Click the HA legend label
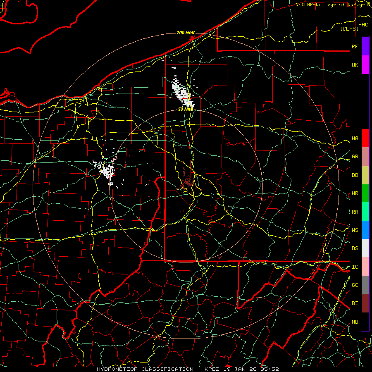This screenshot has height=372, width=372. click(x=355, y=138)
